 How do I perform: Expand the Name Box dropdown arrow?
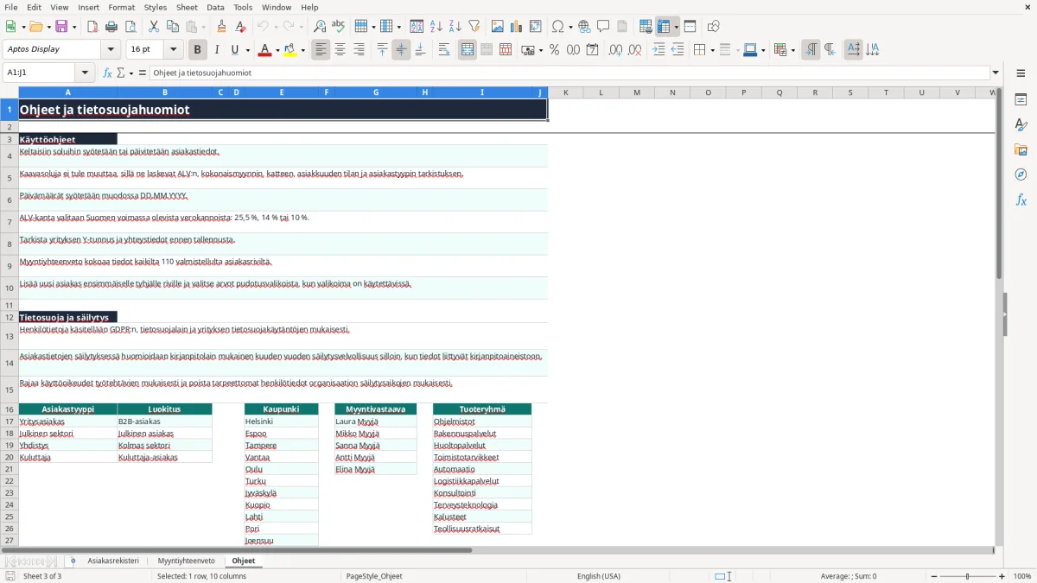coord(85,73)
